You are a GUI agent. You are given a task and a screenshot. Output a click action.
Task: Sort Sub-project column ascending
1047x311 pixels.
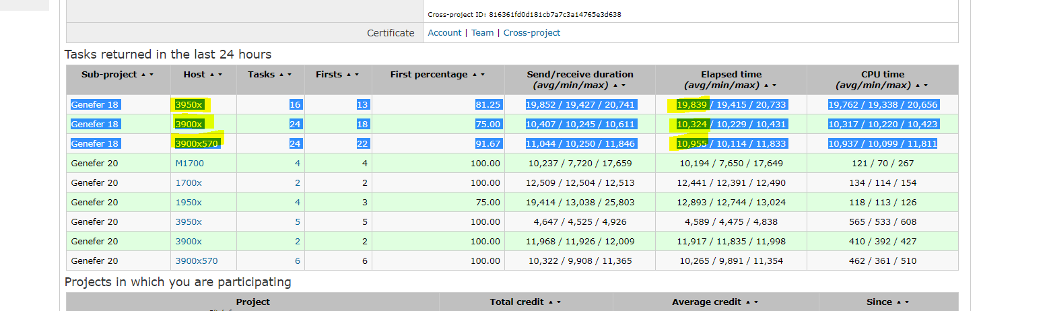143,75
